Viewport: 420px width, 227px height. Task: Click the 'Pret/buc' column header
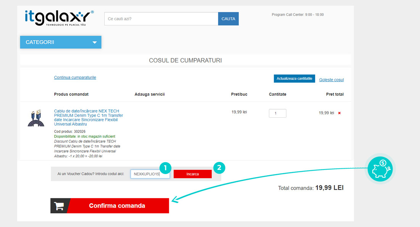pyautogui.click(x=239, y=94)
